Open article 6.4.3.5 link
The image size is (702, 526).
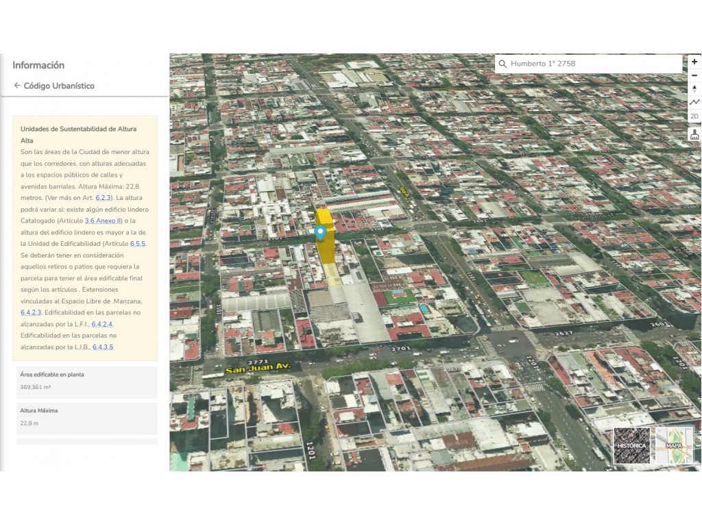[x=103, y=347]
